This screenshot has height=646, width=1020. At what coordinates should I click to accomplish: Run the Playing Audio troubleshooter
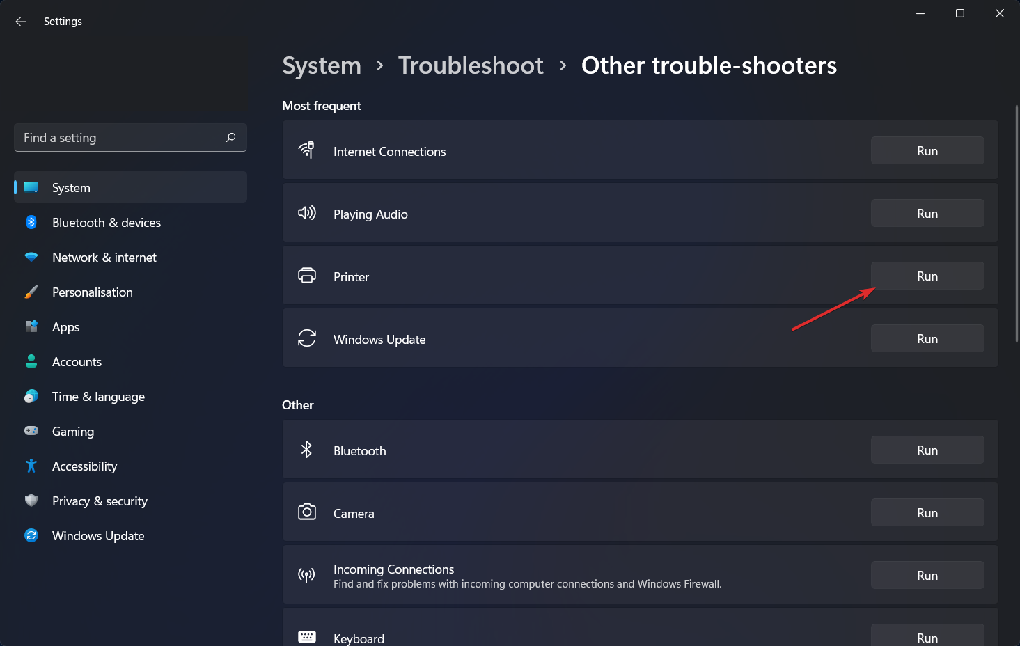click(927, 213)
